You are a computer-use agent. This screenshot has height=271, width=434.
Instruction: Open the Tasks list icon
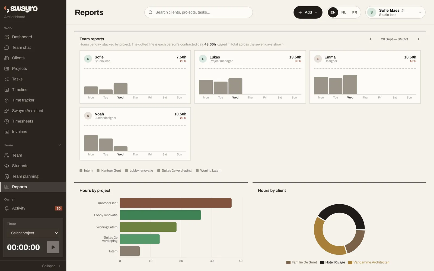coord(7,79)
